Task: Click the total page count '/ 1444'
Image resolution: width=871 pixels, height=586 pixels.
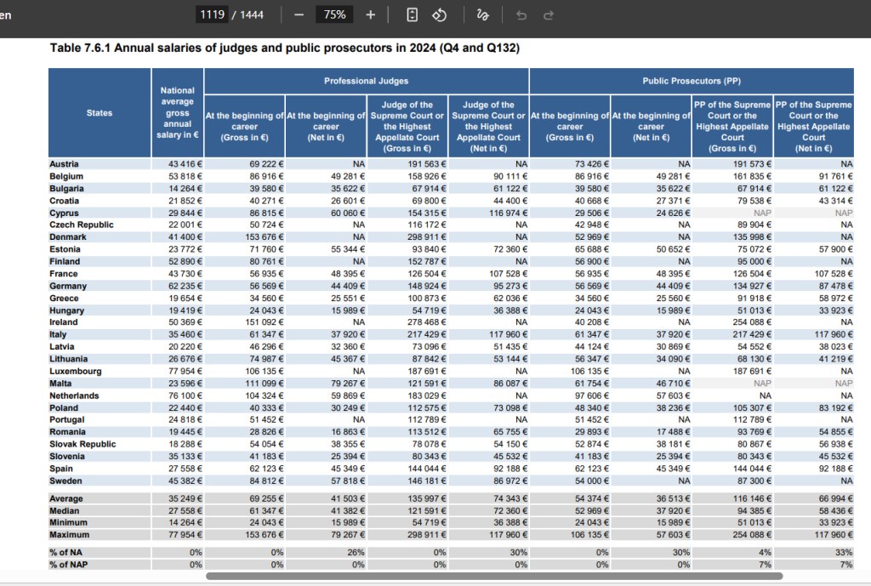Action: tap(248, 15)
